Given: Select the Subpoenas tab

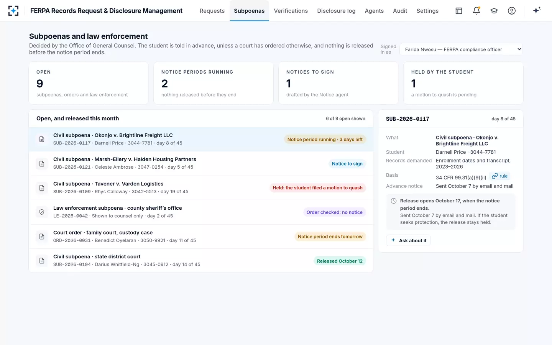Looking at the screenshot, I should (249, 11).
